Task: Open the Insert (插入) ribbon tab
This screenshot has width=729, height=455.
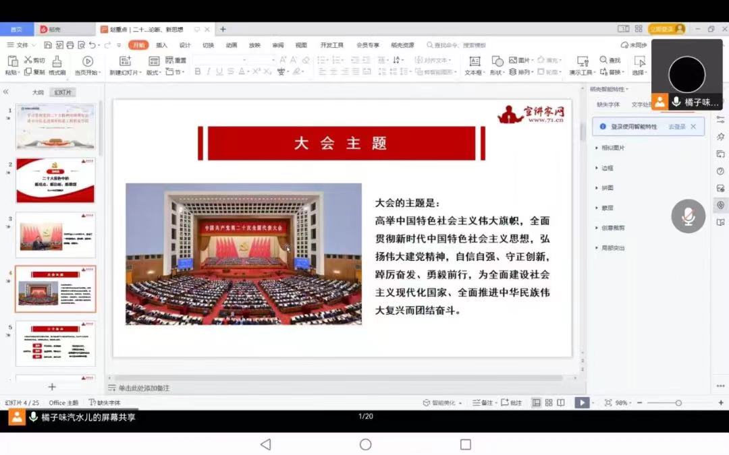Action: [161, 45]
